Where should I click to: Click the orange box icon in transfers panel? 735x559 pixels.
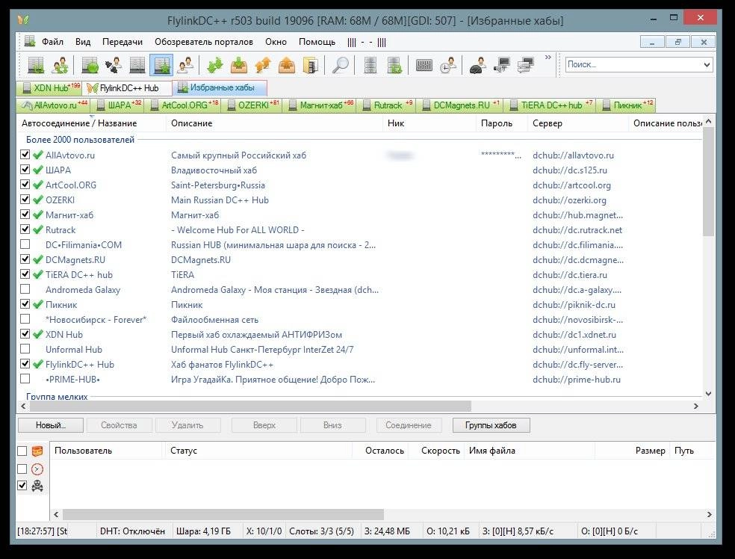pyautogui.click(x=37, y=451)
